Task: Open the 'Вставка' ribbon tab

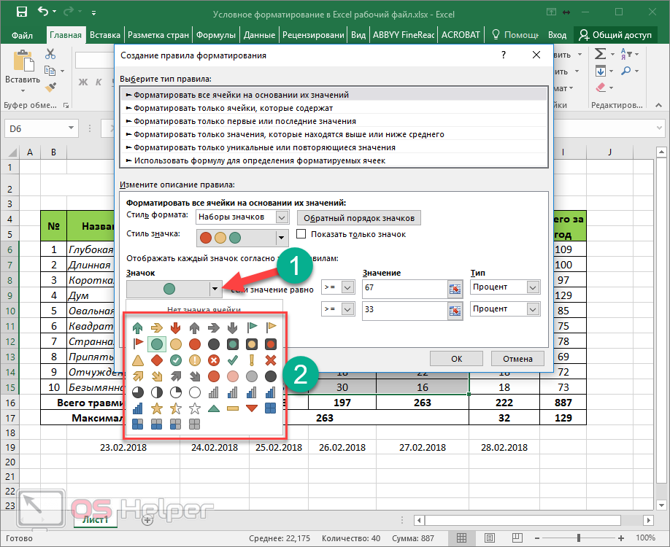Action: (x=105, y=34)
